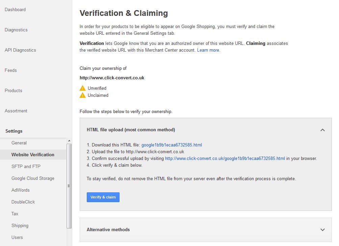339x246 pixels.
Task: Open API Diagnostics page
Action: 20,50
